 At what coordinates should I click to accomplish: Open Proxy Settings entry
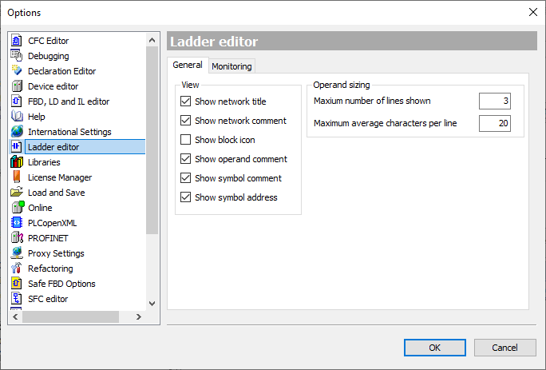click(x=56, y=253)
